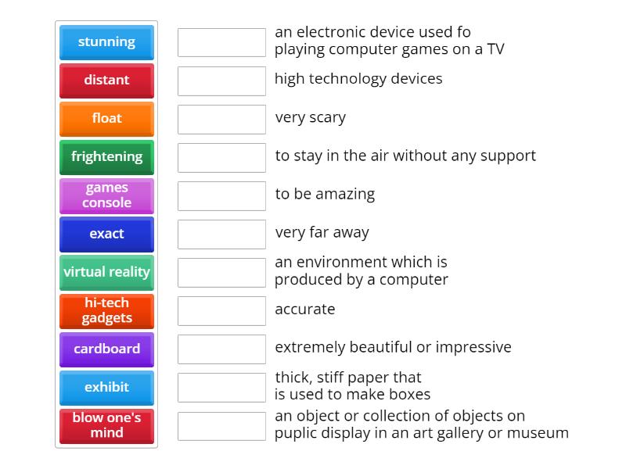Screen dimensions: 626x469
Task: Click the 'exhibit' word tile
Action: click(x=106, y=387)
